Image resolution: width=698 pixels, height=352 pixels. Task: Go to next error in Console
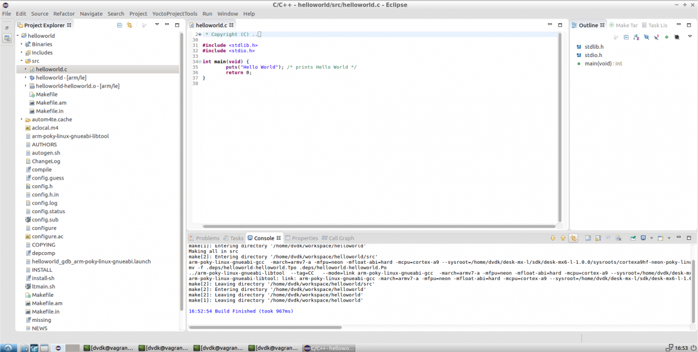(553, 238)
